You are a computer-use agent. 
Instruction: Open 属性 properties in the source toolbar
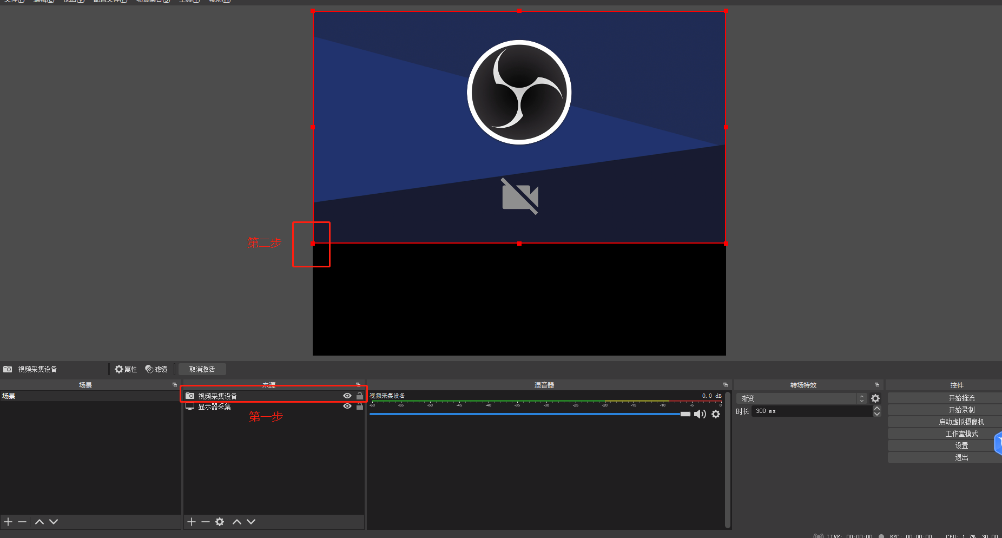click(x=126, y=369)
